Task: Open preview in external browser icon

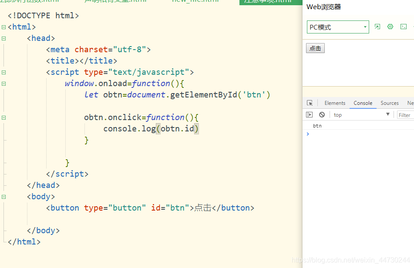Action: tap(377, 27)
